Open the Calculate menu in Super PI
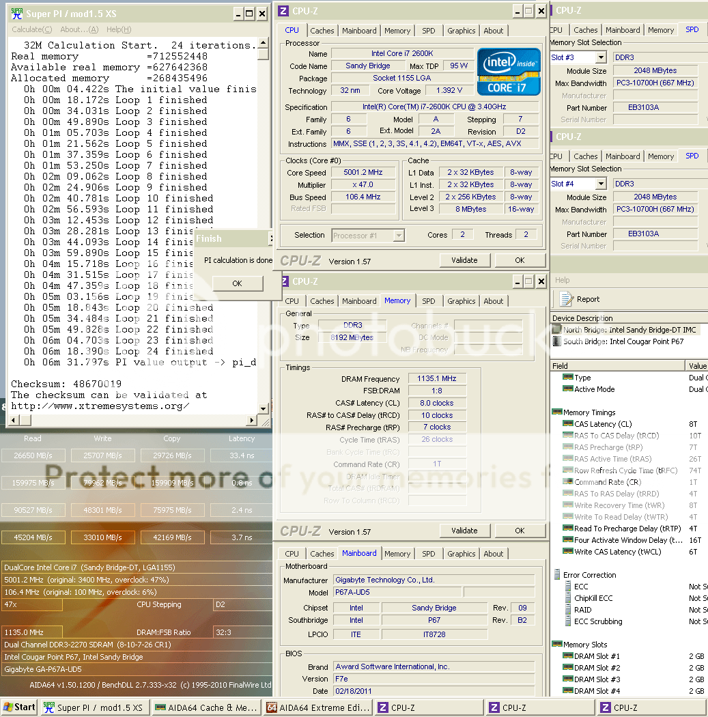The image size is (708, 717). [x=31, y=29]
